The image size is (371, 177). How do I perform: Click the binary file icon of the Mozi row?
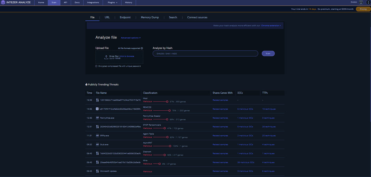pyautogui.click(x=97, y=100)
